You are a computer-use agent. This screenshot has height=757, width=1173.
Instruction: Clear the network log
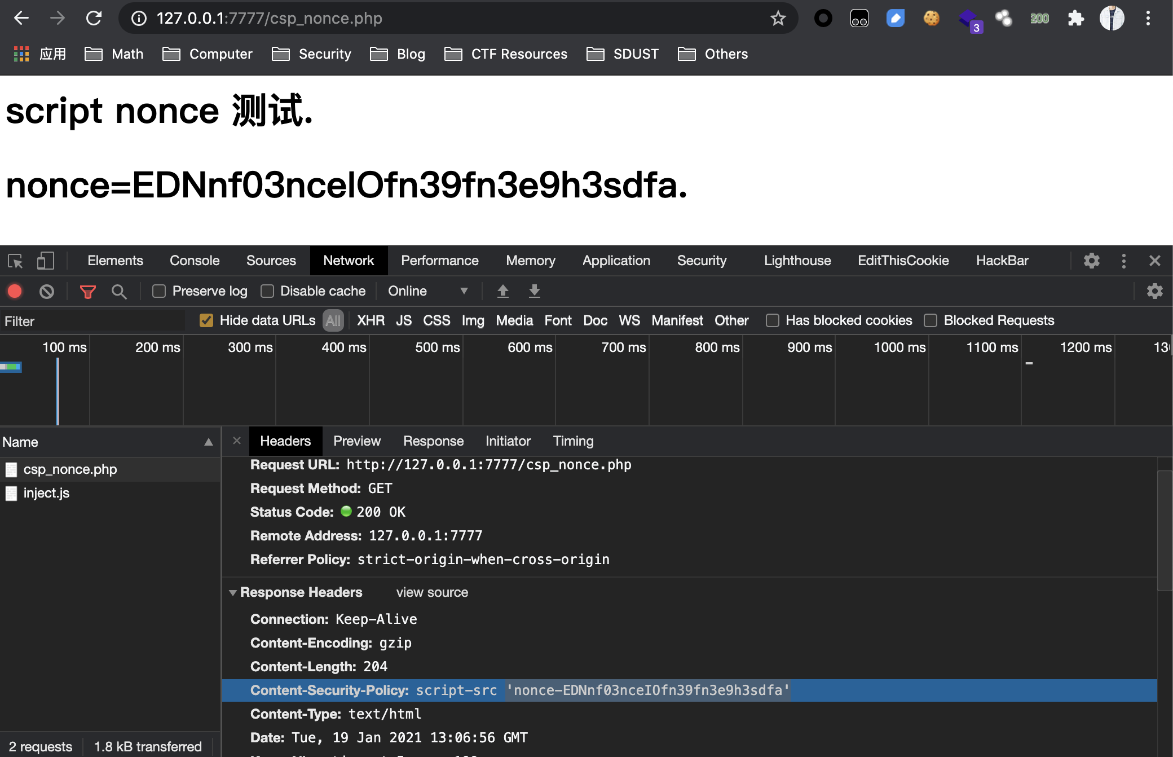coord(47,291)
